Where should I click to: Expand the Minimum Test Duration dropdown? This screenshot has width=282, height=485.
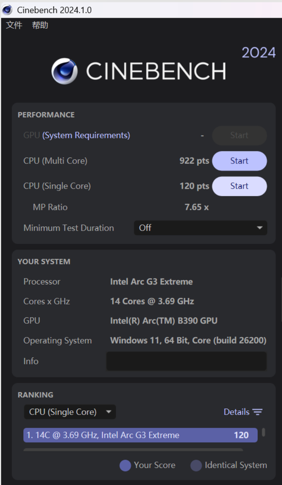pyautogui.click(x=201, y=228)
